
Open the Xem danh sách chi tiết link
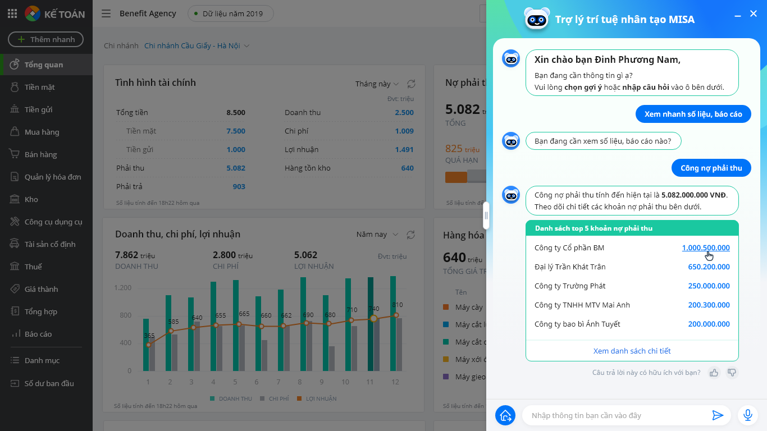coord(632,351)
